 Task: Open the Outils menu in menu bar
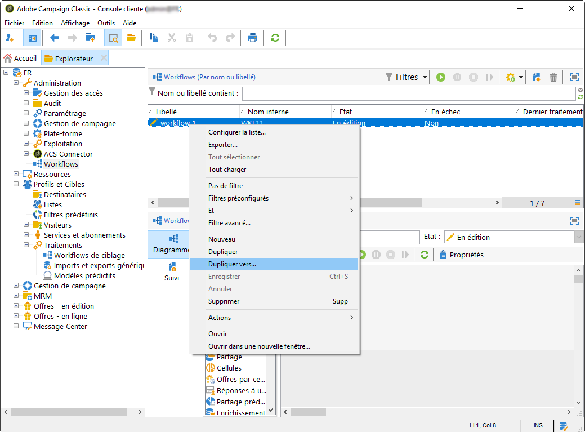tap(106, 23)
